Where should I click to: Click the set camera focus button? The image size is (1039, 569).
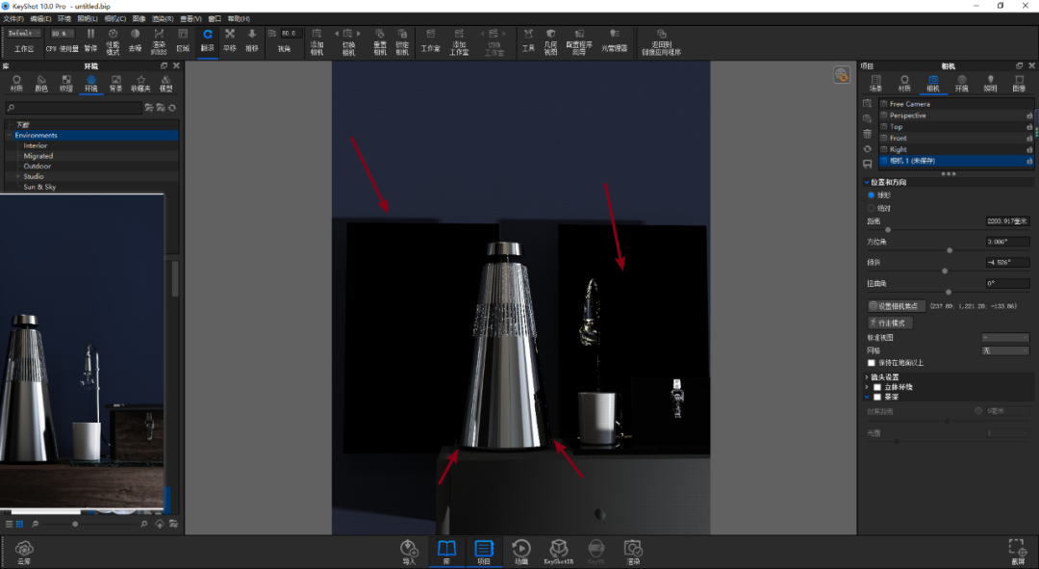pos(897,306)
